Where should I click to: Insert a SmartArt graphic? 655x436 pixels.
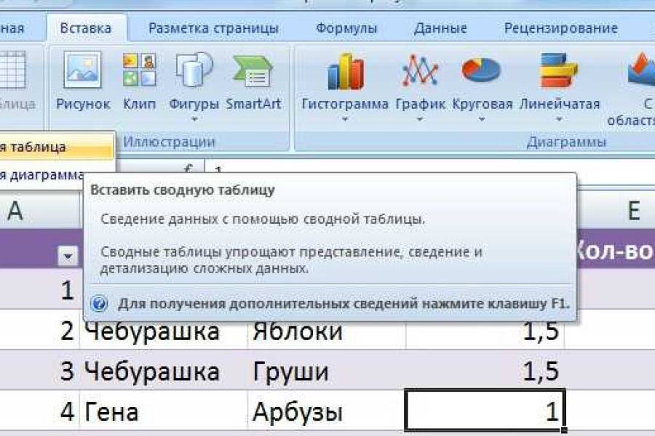click(253, 72)
